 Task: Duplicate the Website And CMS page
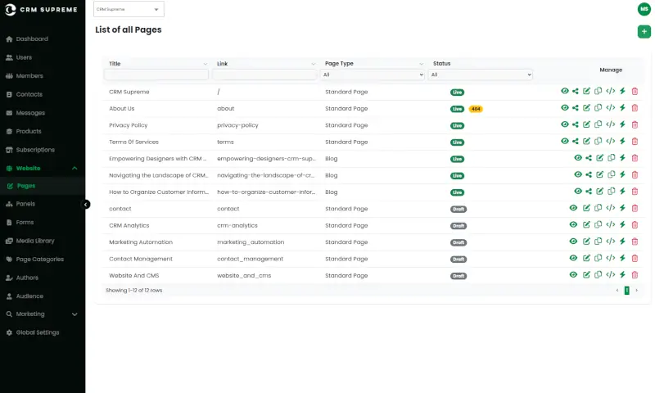pos(599,275)
